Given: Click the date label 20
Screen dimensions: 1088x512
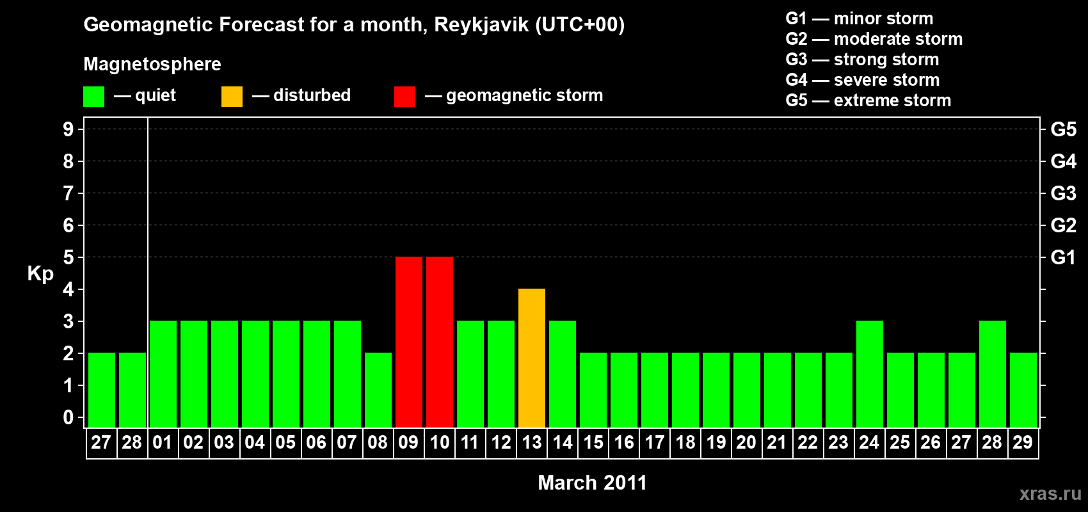Looking at the screenshot, I should (746, 443).
